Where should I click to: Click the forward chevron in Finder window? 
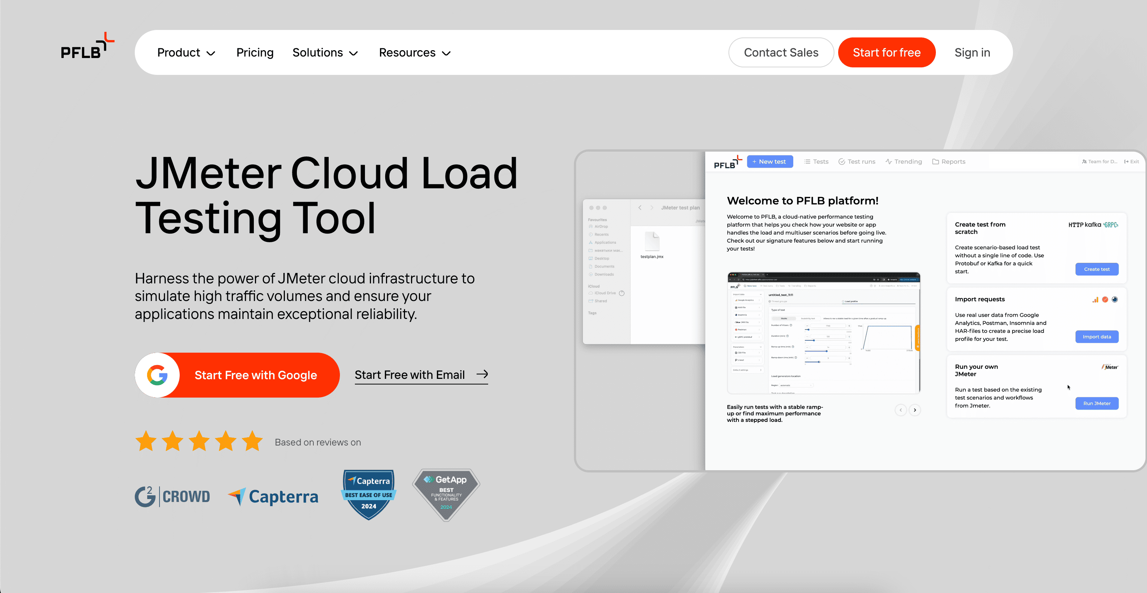(x=652, y=207)
